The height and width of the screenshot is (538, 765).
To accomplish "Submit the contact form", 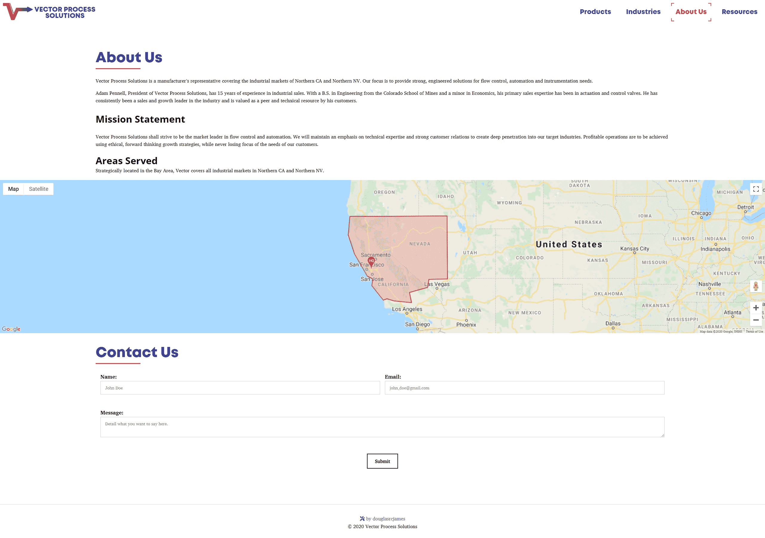I will point(382,461).
